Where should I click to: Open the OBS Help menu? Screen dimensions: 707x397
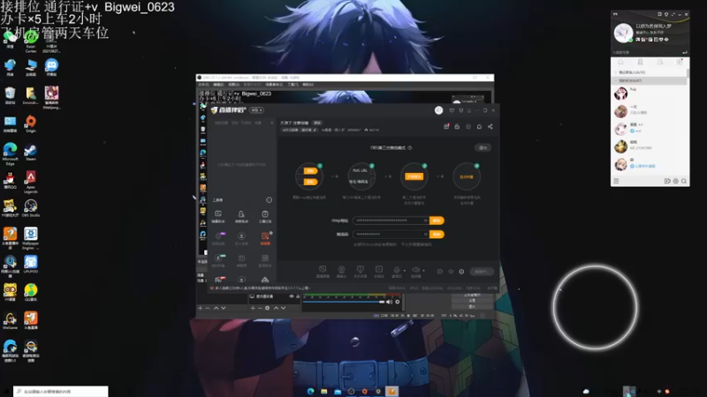[308, 85]
